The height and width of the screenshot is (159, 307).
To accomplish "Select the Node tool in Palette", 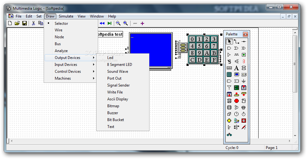I will pos(244,42).
